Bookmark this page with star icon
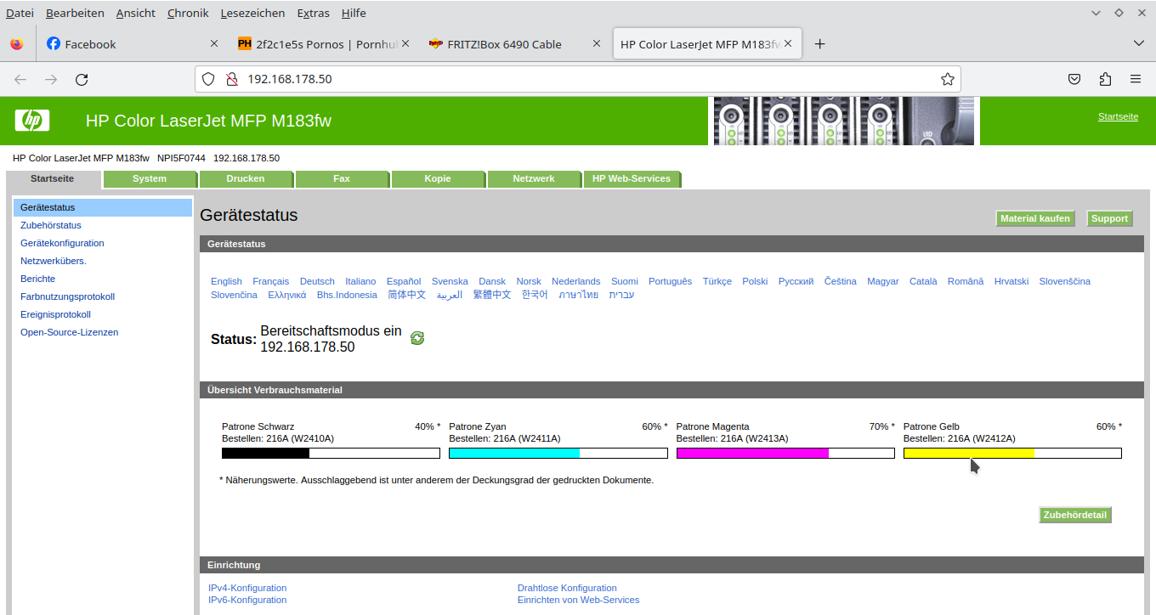Screen dimensions: 1156x615 pyautogui.click(x=947, y=79)
